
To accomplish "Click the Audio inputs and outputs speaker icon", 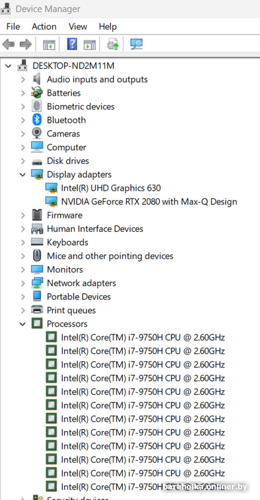I will (37, 79).
